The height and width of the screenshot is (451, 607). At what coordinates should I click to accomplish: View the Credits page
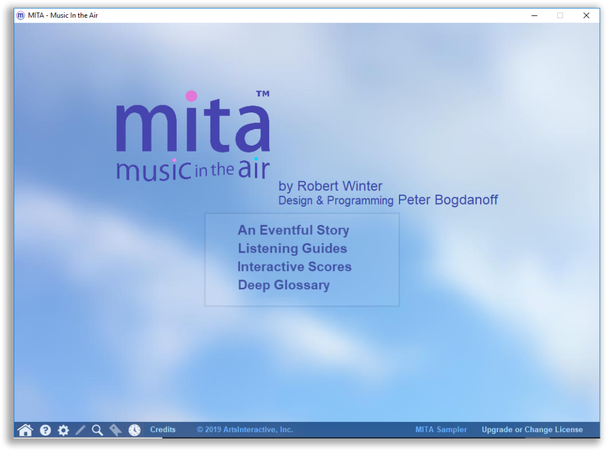(162, 430)
